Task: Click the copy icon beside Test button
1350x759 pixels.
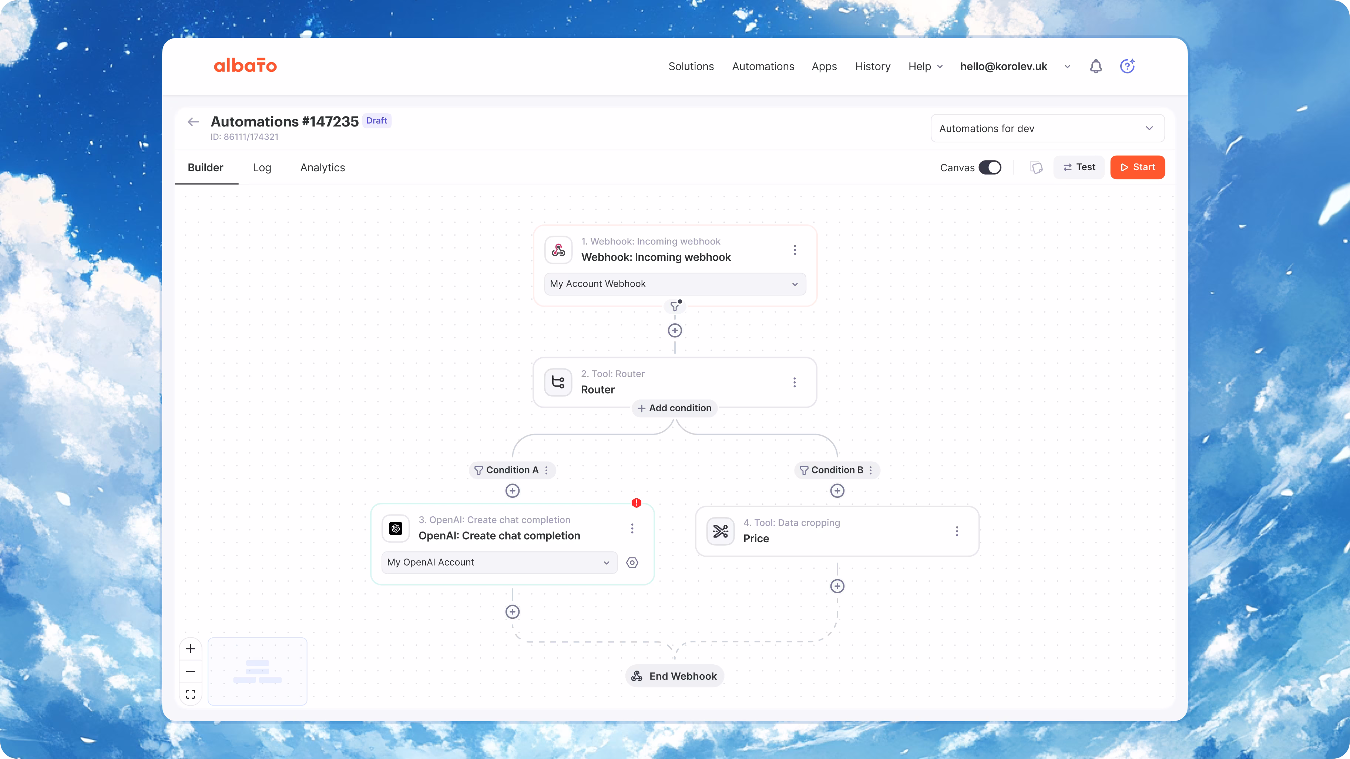Action: tap(1036, 168)
